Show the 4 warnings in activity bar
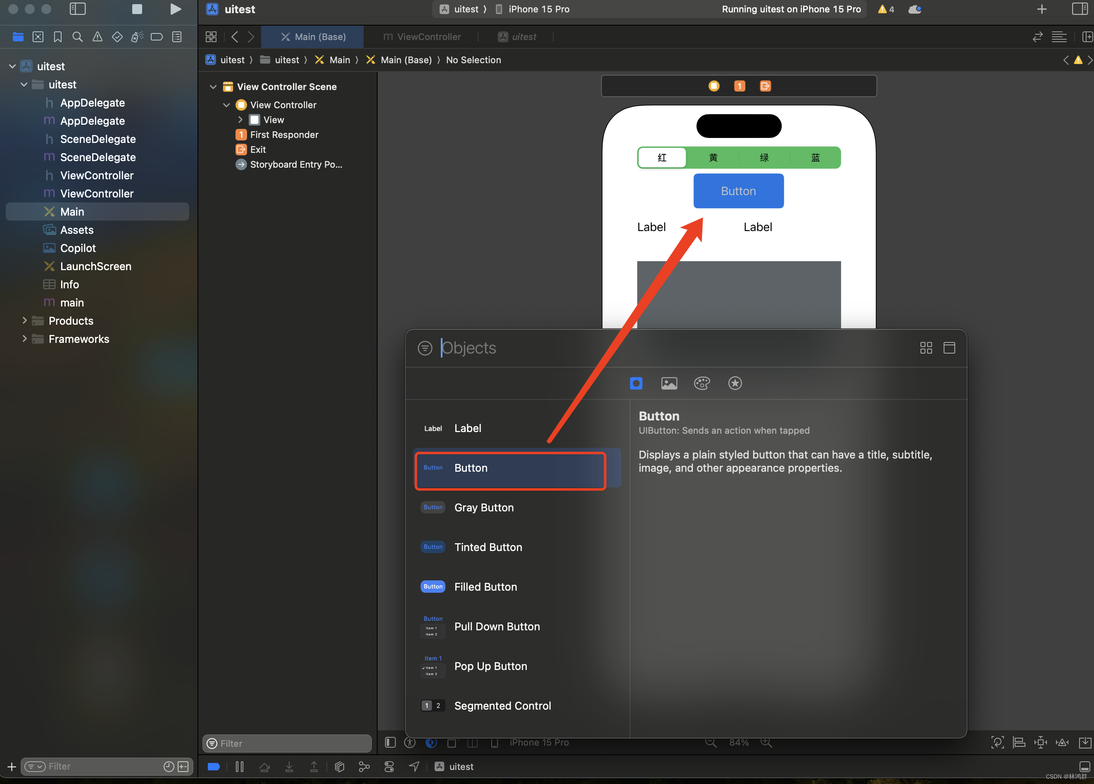The height and width of the screenshot is (784, 1094). (x=886, y=9)
